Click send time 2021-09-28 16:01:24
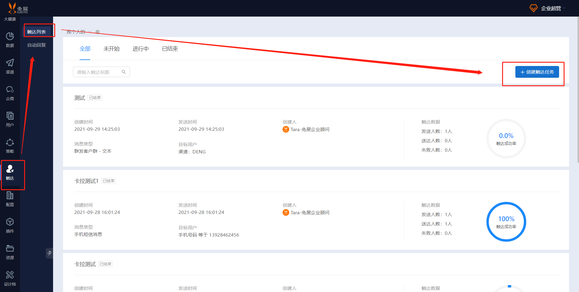This screenshot has width=579, height=292. (201, 212)
